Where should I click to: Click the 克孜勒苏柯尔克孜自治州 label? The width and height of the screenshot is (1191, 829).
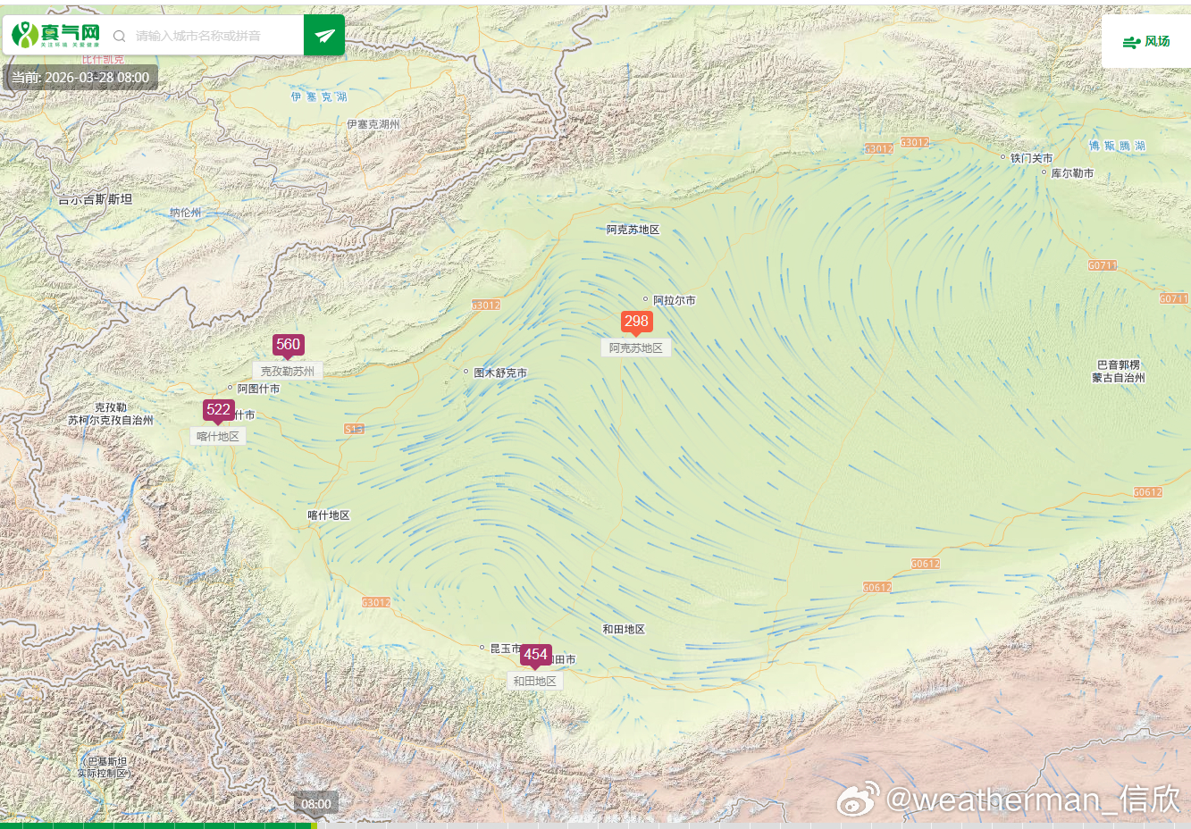point(111,414)
